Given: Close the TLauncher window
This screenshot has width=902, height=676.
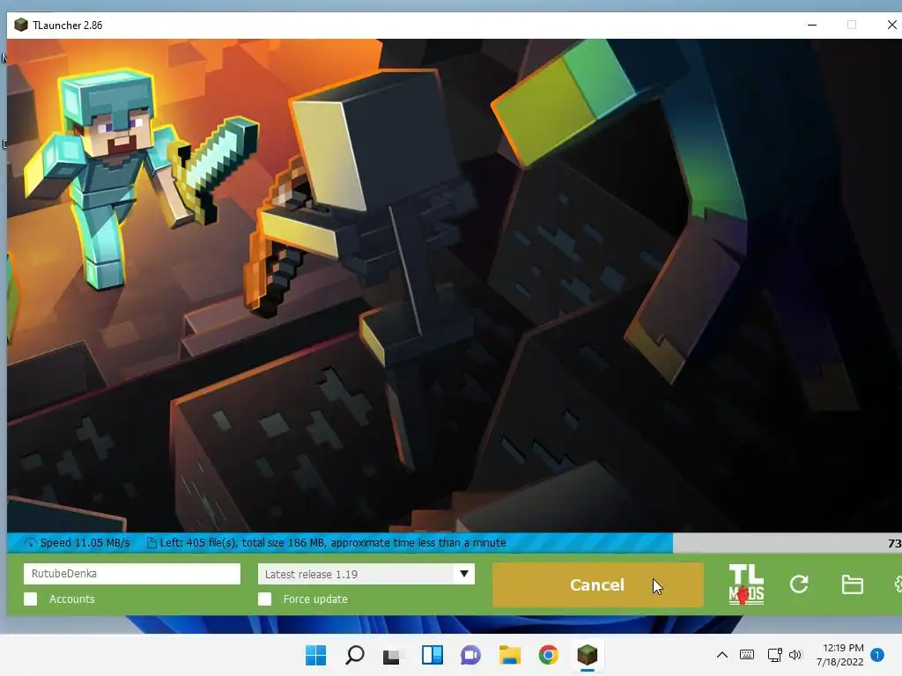Looking at the screenshot, I should pos(891,25).
